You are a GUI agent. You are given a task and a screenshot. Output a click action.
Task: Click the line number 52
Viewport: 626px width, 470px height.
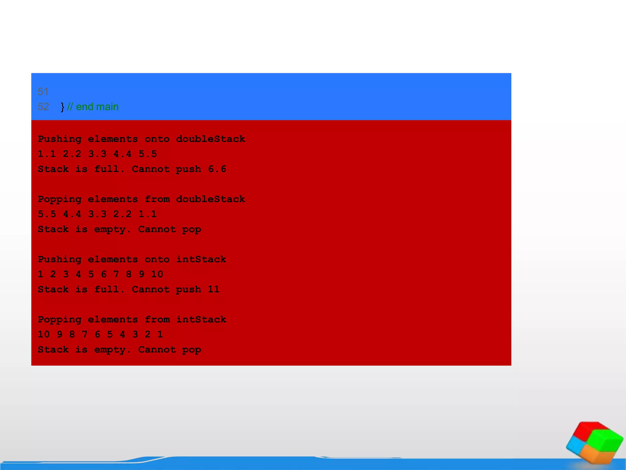[x=43, y=106]
